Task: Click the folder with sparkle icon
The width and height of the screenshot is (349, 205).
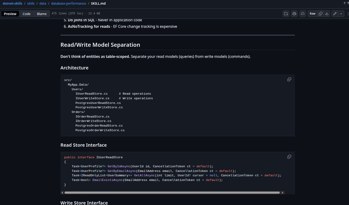Action: pyautogui.click(x=286, y=14)
